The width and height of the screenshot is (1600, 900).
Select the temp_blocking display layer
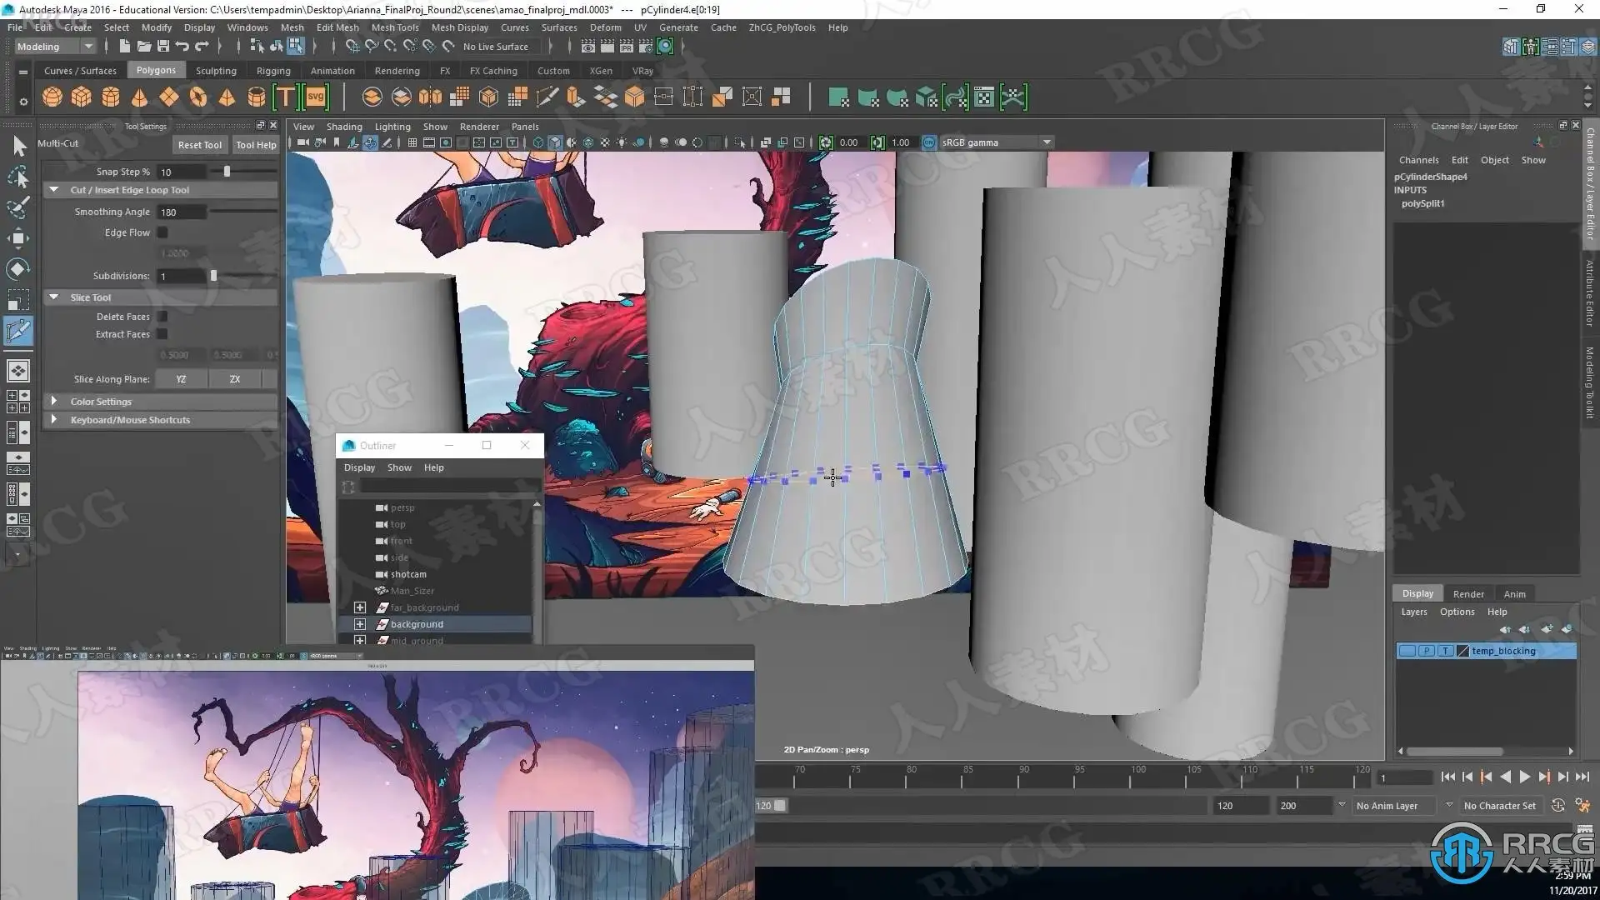tap(1502, 651)
